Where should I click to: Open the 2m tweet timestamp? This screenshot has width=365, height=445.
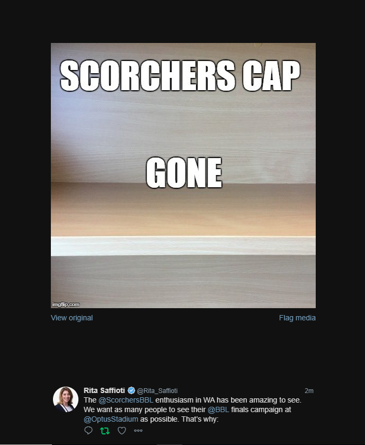point(309,391)
